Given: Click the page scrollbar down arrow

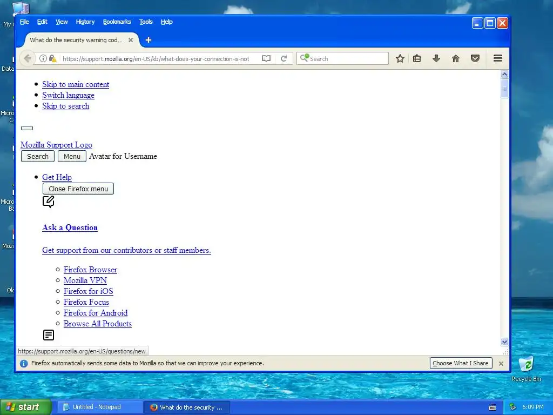Looking at the screenshot, I should pos(505,342).
